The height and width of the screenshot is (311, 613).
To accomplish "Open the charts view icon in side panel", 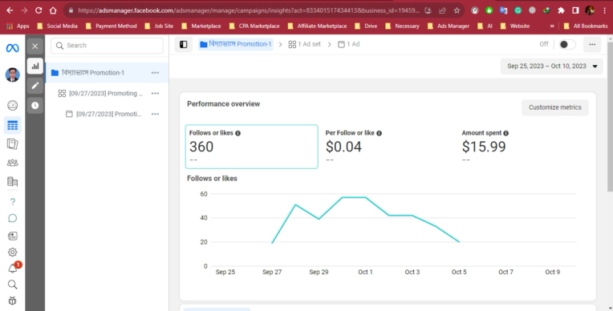I will pos(35,66).
